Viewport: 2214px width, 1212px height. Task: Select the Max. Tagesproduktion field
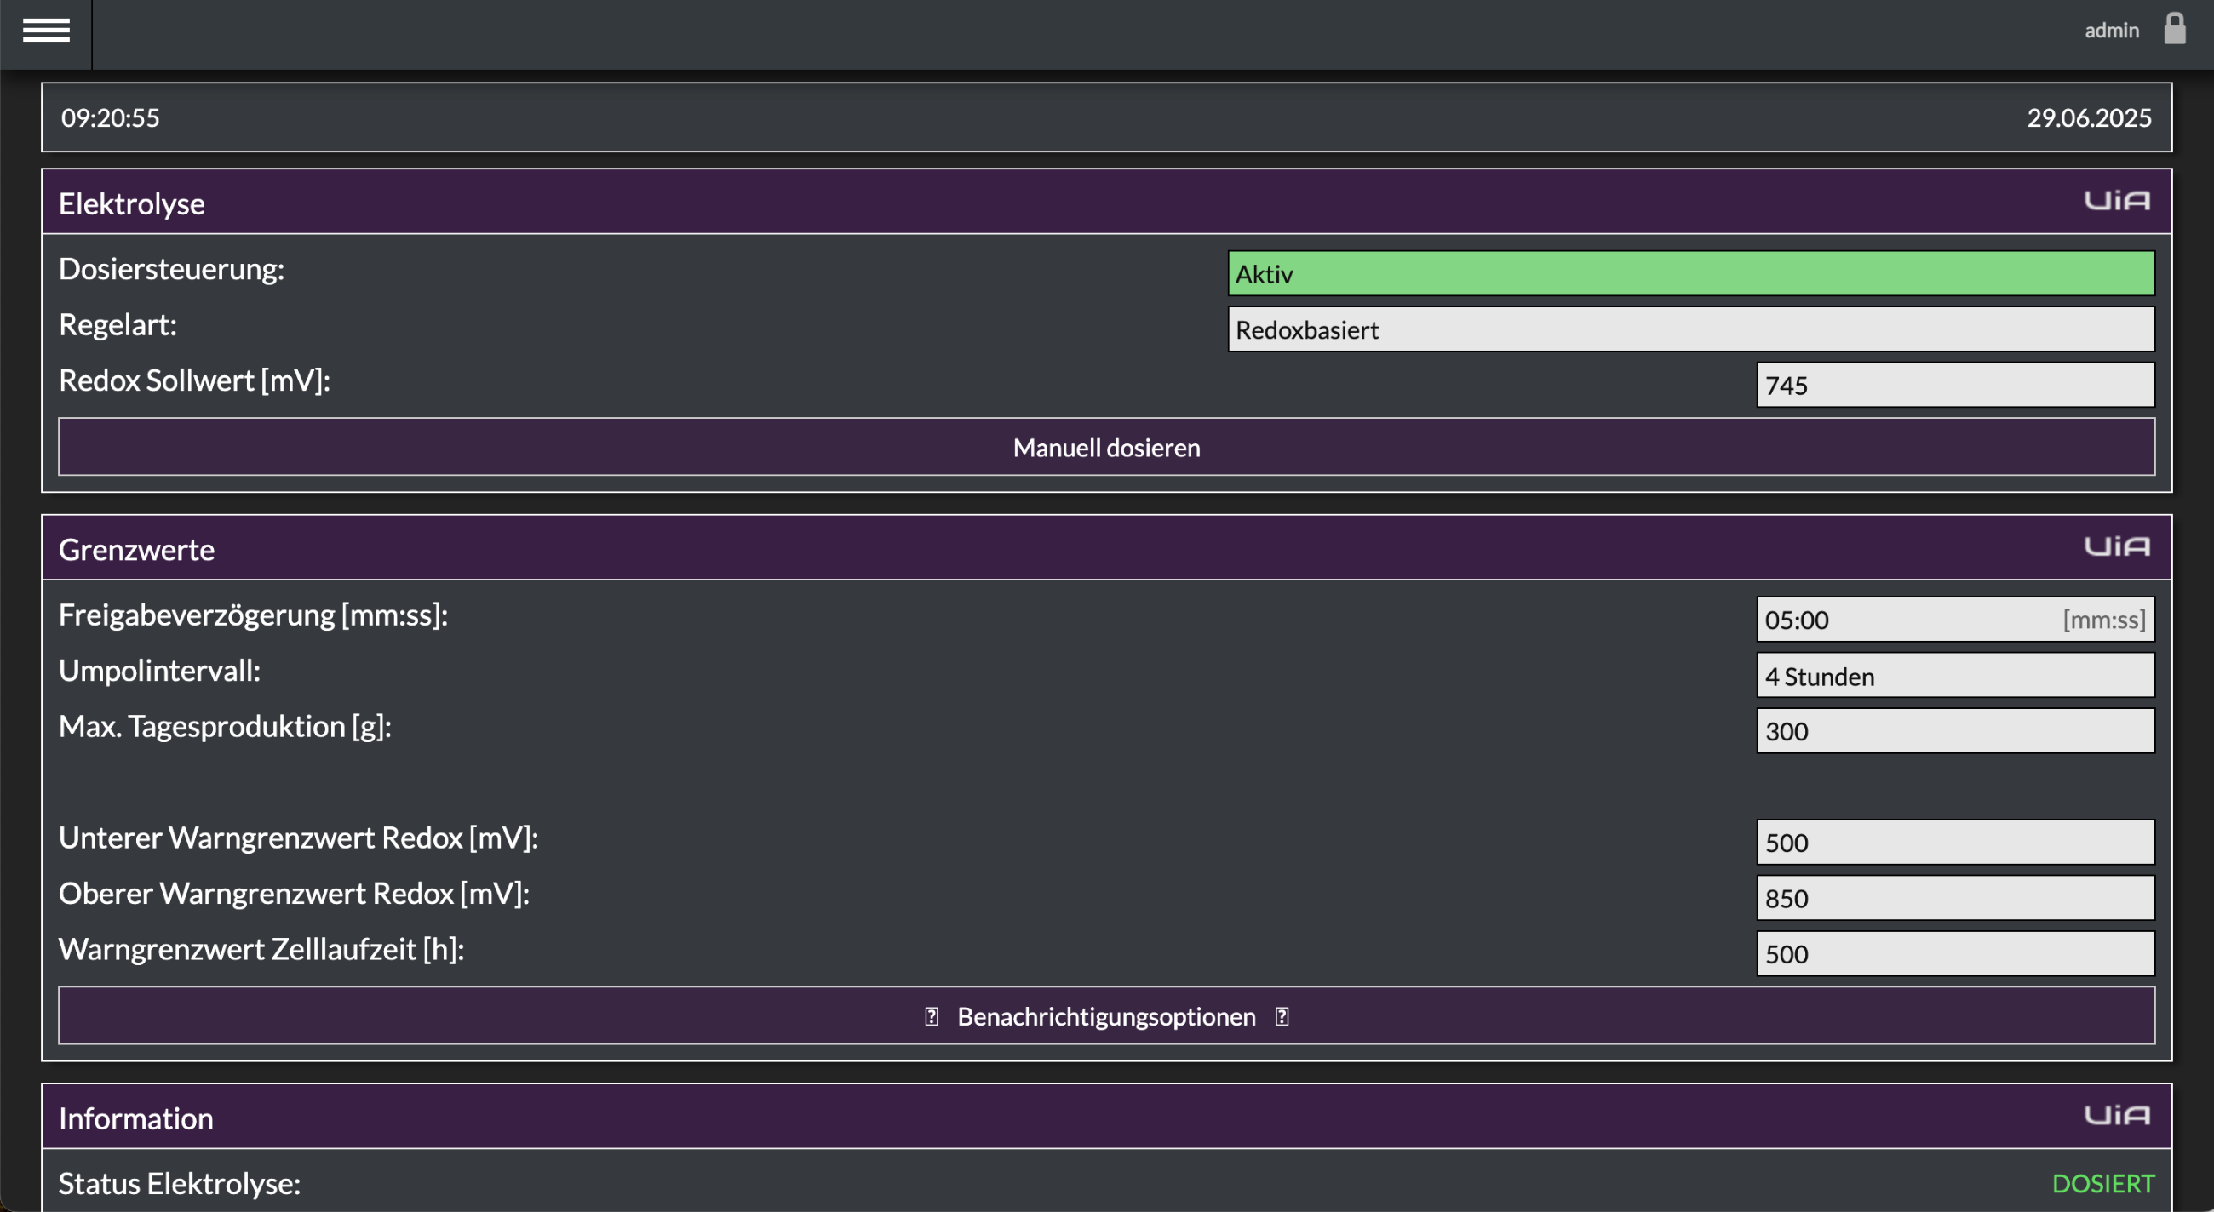(1955, 731)
